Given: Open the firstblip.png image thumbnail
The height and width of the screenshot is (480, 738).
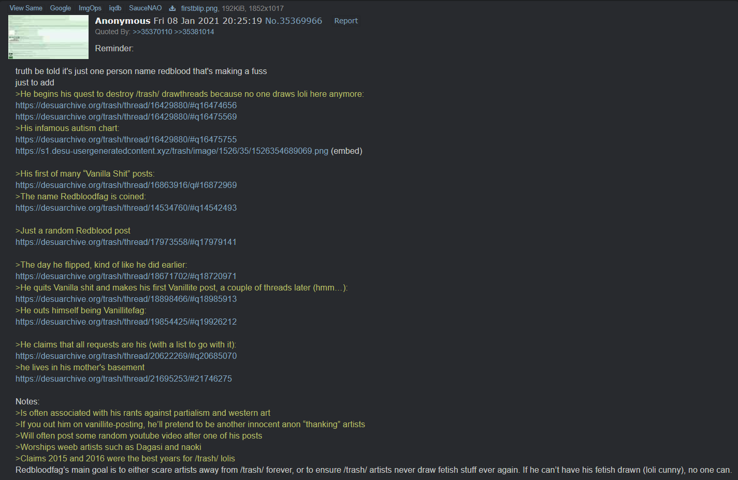Looking at the screenshot, I should pyautogui.click(x=48, y=37).
